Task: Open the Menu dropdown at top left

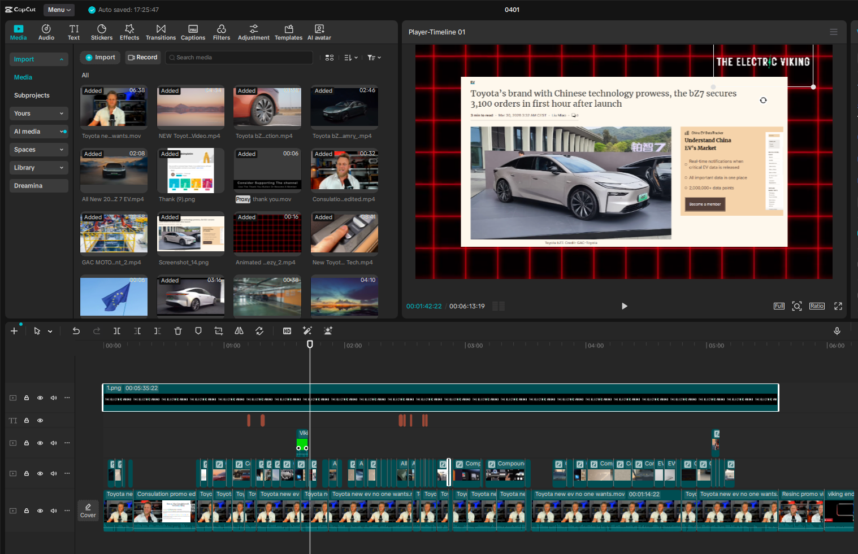Action: click(59, 10)
